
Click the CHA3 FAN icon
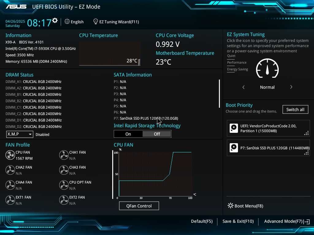(x=64, y=170)
